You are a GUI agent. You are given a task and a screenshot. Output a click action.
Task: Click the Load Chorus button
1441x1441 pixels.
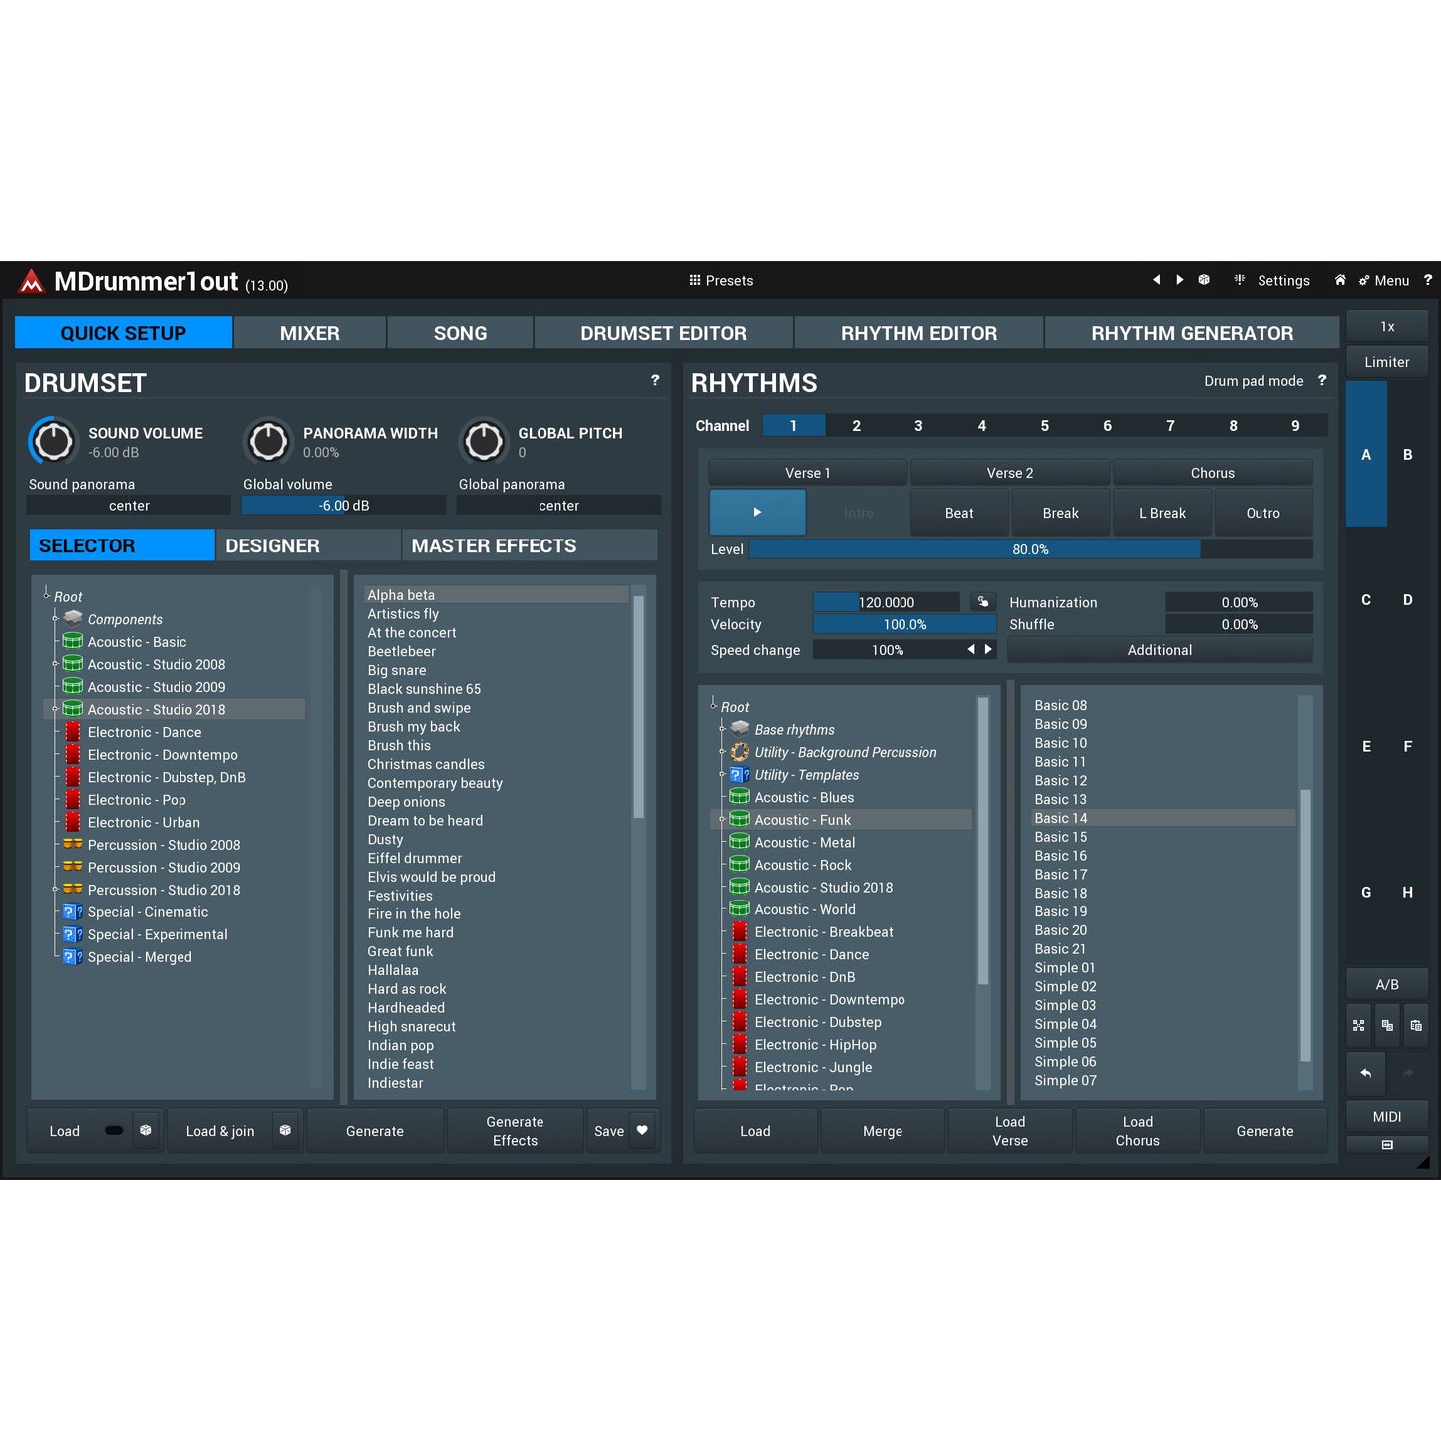tap(1137, 1130)
